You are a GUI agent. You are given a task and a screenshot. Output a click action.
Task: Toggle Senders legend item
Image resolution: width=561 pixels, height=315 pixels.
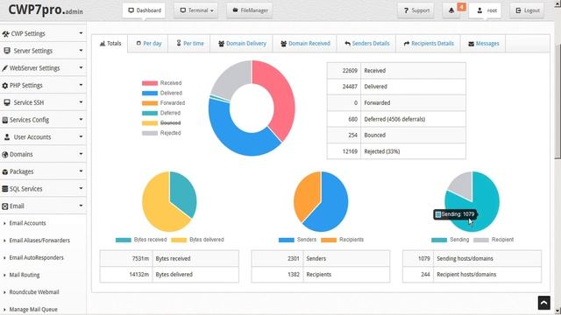298,240
